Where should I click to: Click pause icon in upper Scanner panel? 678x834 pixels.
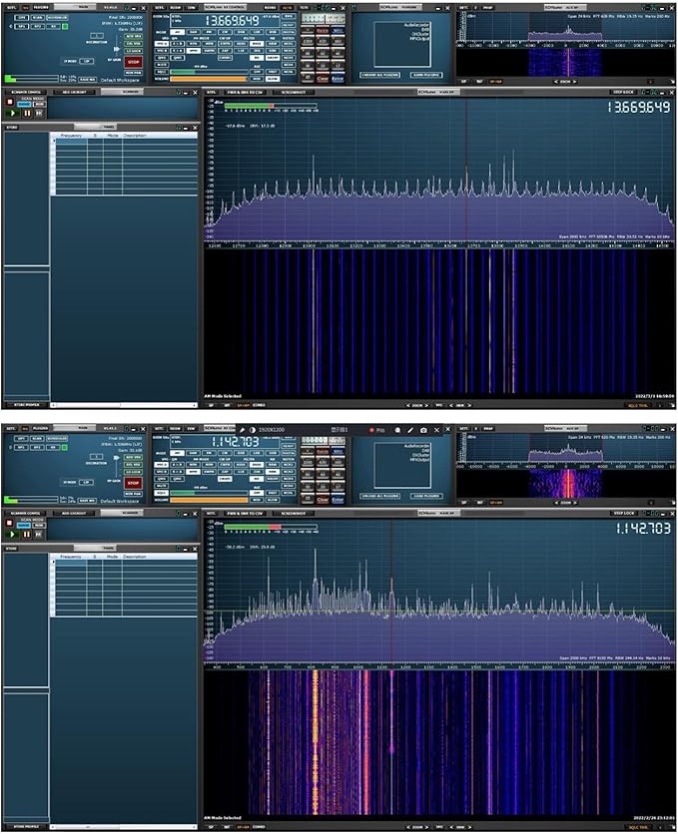pos(27,113)
